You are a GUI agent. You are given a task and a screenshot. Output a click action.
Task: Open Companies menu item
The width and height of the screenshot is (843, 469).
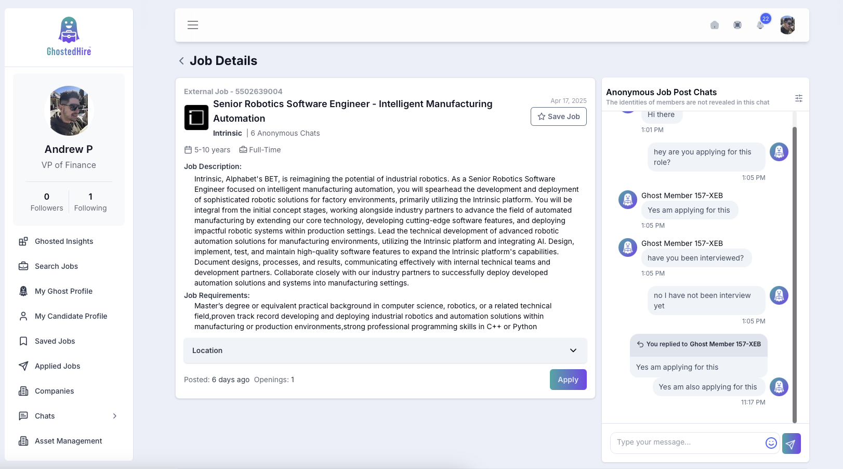(x=69, y=391)
